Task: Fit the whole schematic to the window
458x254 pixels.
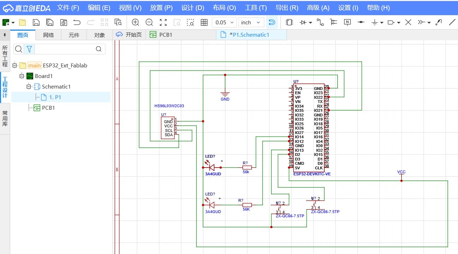Action: coord(163,23)
